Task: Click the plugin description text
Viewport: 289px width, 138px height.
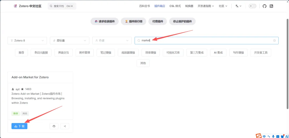Action: click(38, 98)
